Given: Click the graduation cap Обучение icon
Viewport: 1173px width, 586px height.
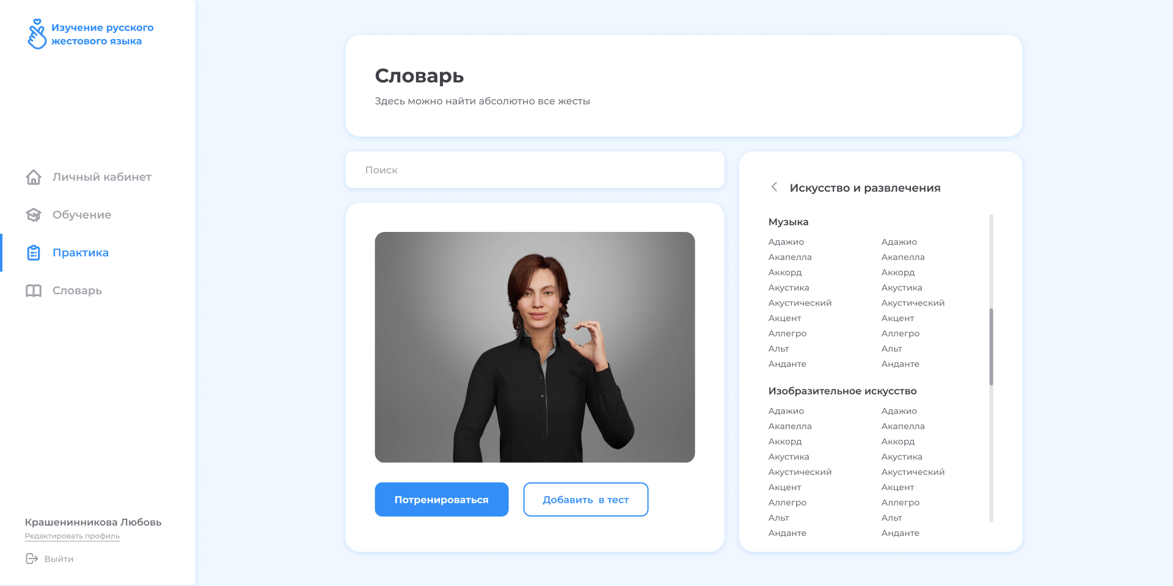Looking at the screenshot, I should [x=34, y=215].
